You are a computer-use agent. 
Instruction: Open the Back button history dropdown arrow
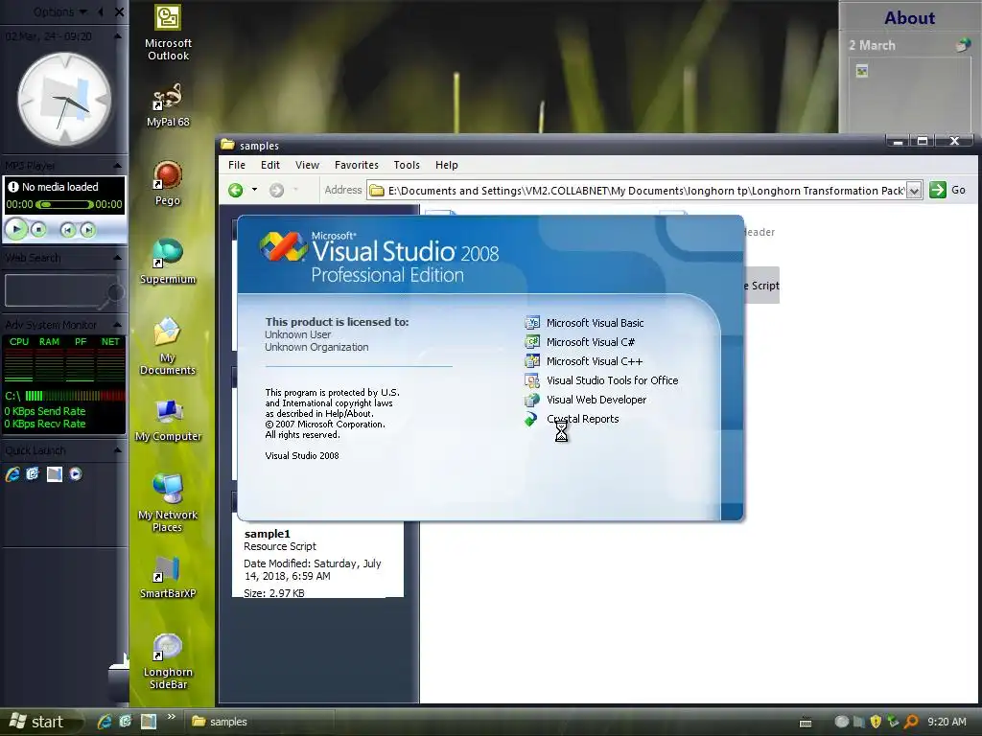[254, 190]
